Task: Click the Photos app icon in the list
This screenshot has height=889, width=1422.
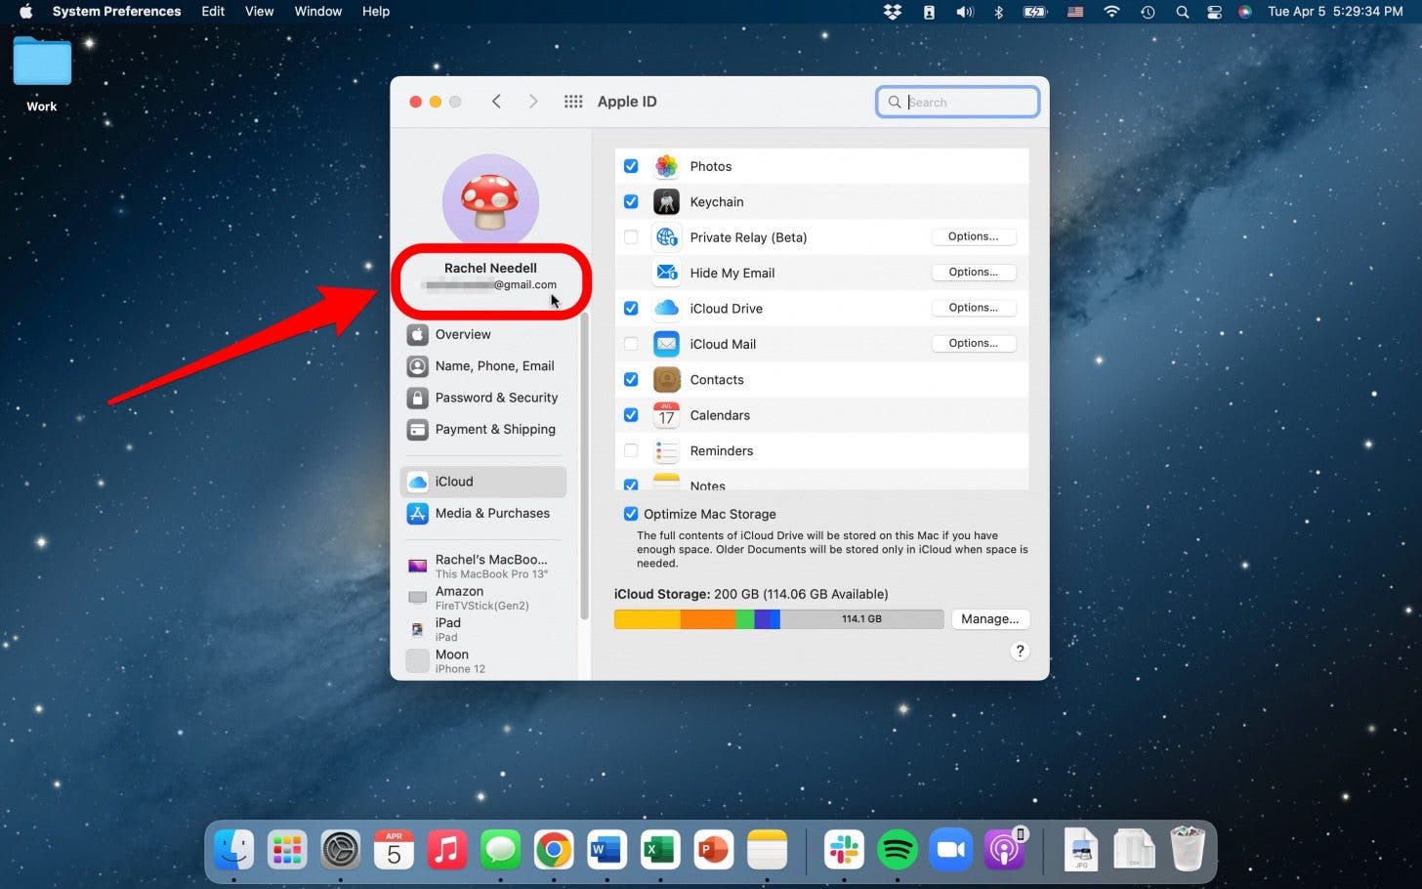Action: pos(666,166)
